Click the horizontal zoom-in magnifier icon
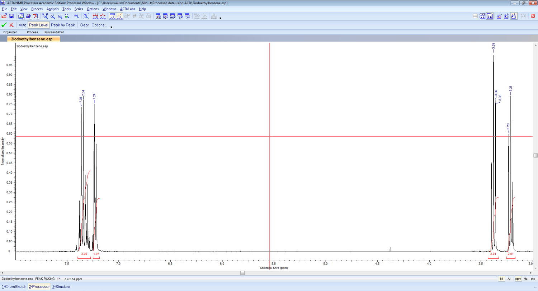 (x=45, y=16)
